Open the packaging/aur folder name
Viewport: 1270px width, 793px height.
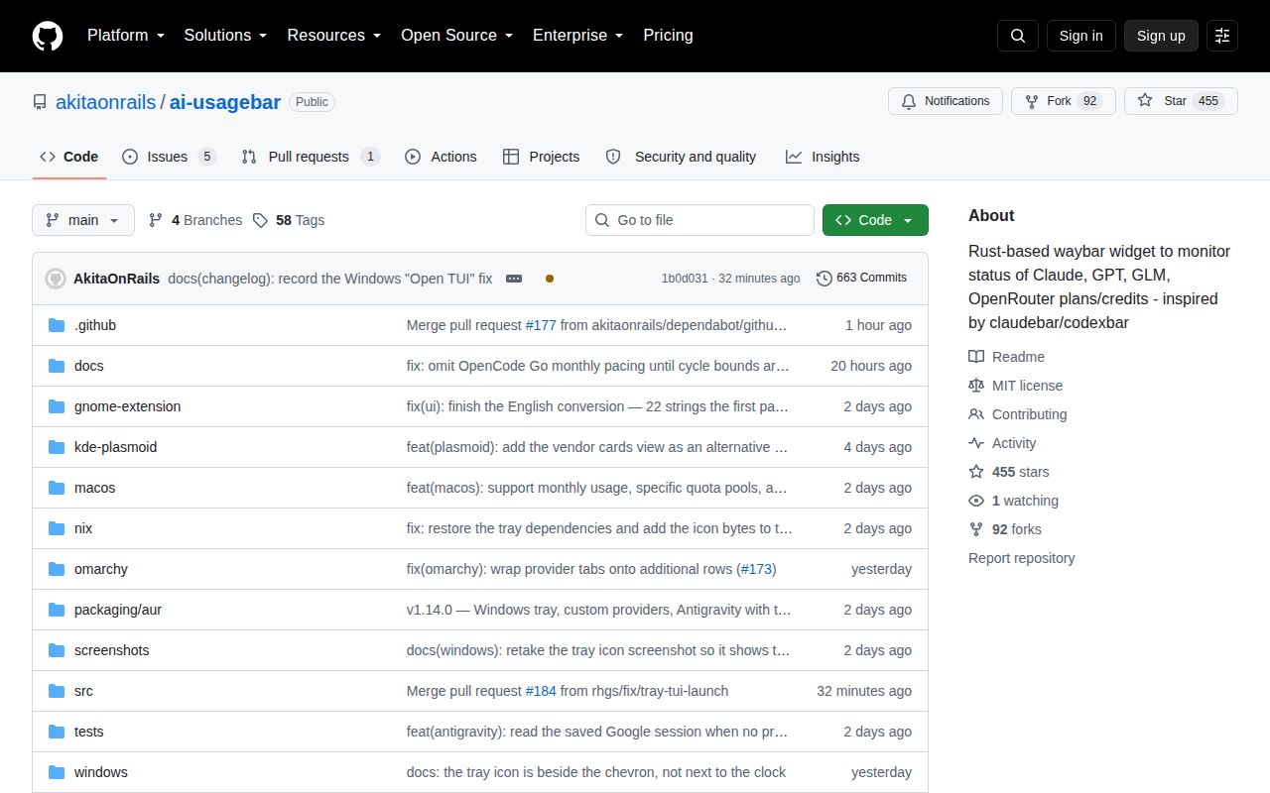click(x=118, y=610)
